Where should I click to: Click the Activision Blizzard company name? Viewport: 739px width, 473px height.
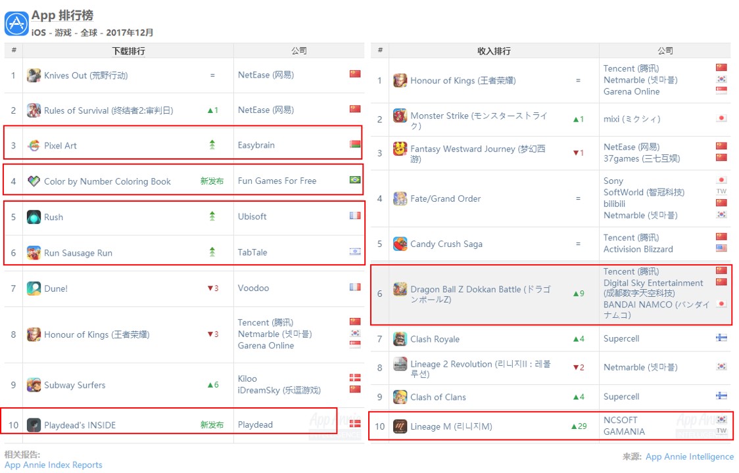[638, 249]
